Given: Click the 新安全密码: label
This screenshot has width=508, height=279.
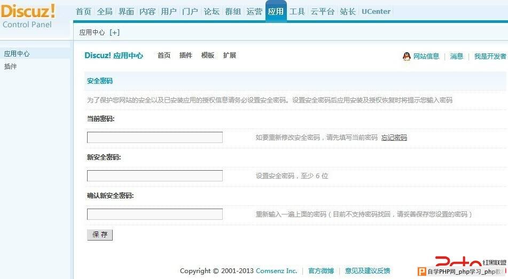Looking at the screenshot, I should point(104,157).
